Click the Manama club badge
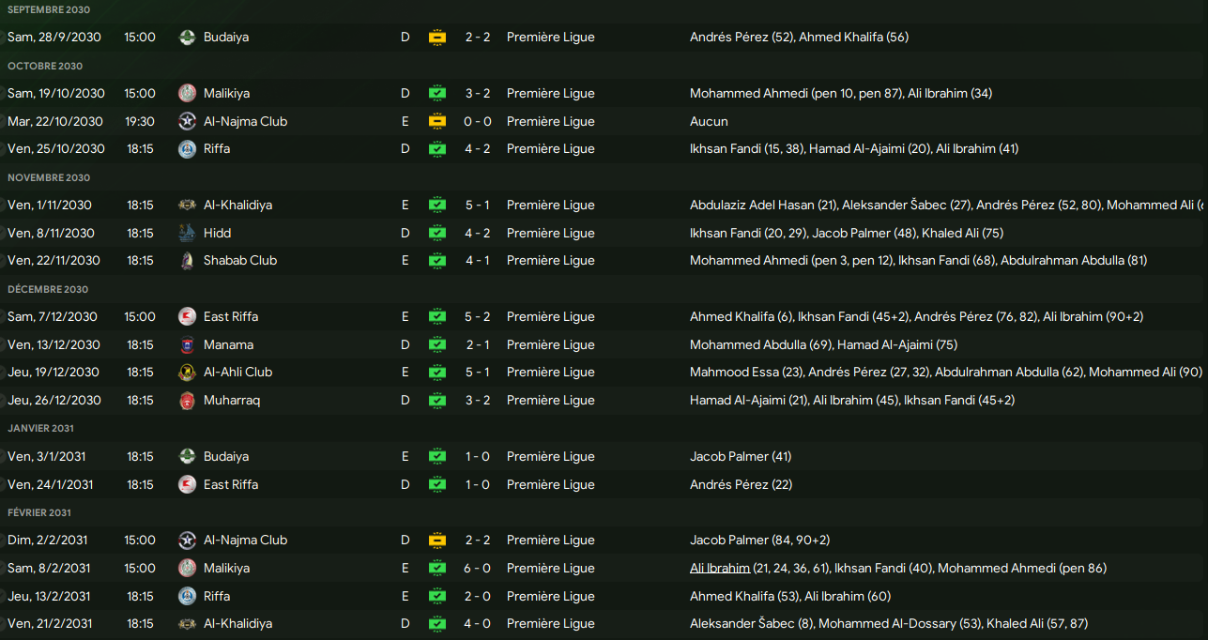The width and height of the screenshot is (1208, 640). 187,344
